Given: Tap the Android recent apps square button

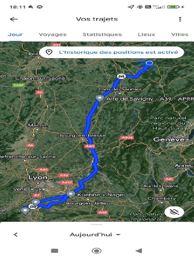Looking at the screenshot, I should coord(55,251).
